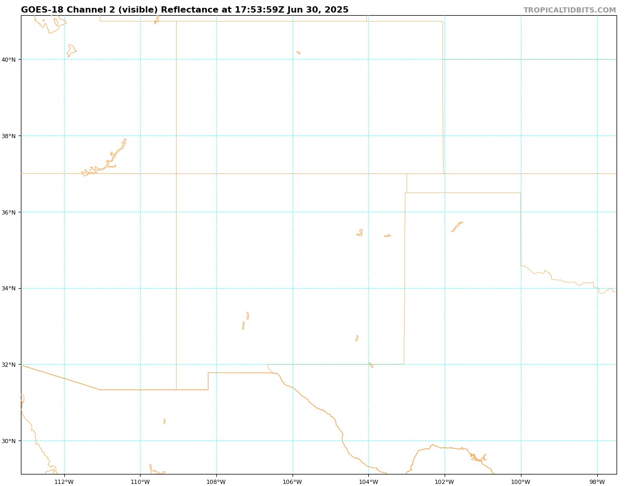Click the 40°N latitude label
The image size is (627, 486).
coord(8,60)
